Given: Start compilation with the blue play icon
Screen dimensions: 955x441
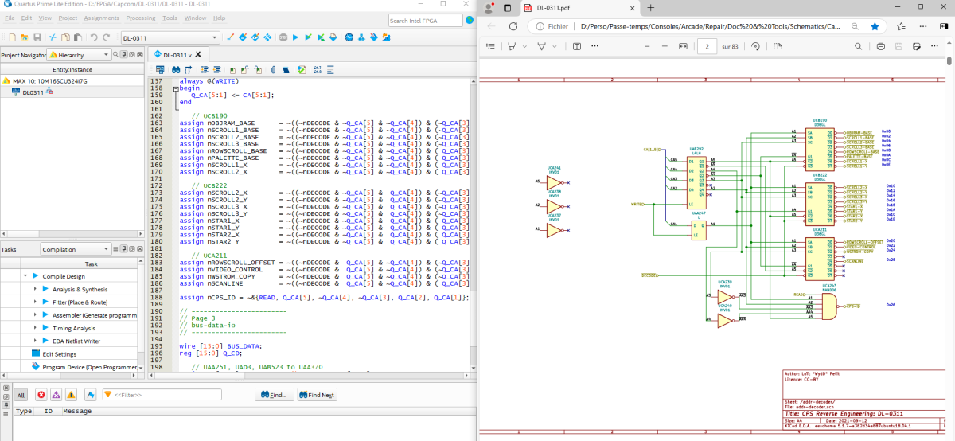Looking at the screenshot, I should coord(295,37).
